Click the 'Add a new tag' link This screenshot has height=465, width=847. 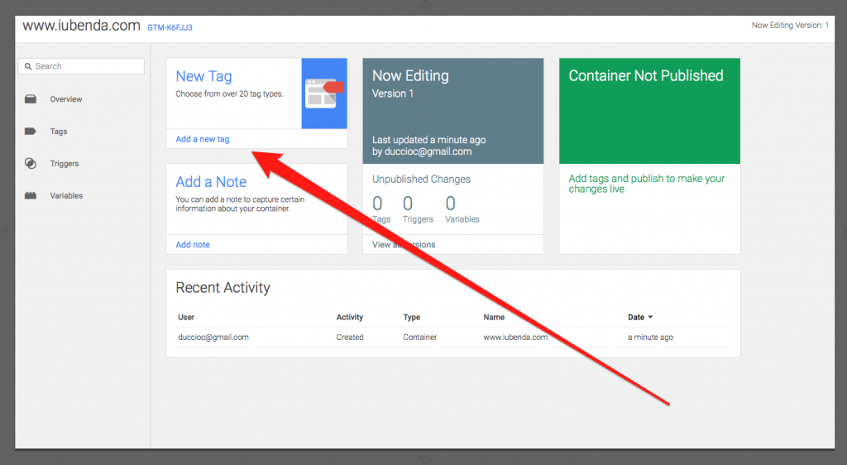coord(203,139)
